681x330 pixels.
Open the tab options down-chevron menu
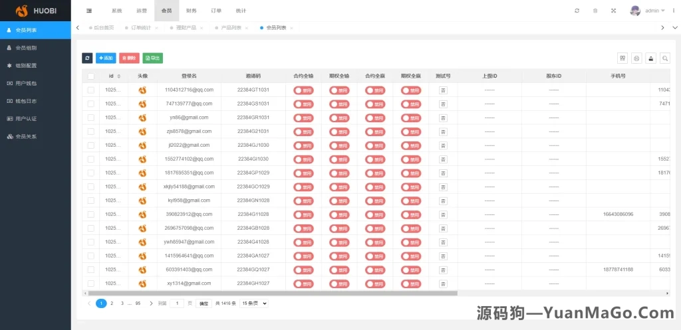(674, 28)
